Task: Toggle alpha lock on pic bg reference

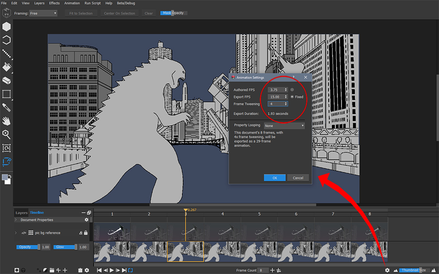Action: click(81, 232)
